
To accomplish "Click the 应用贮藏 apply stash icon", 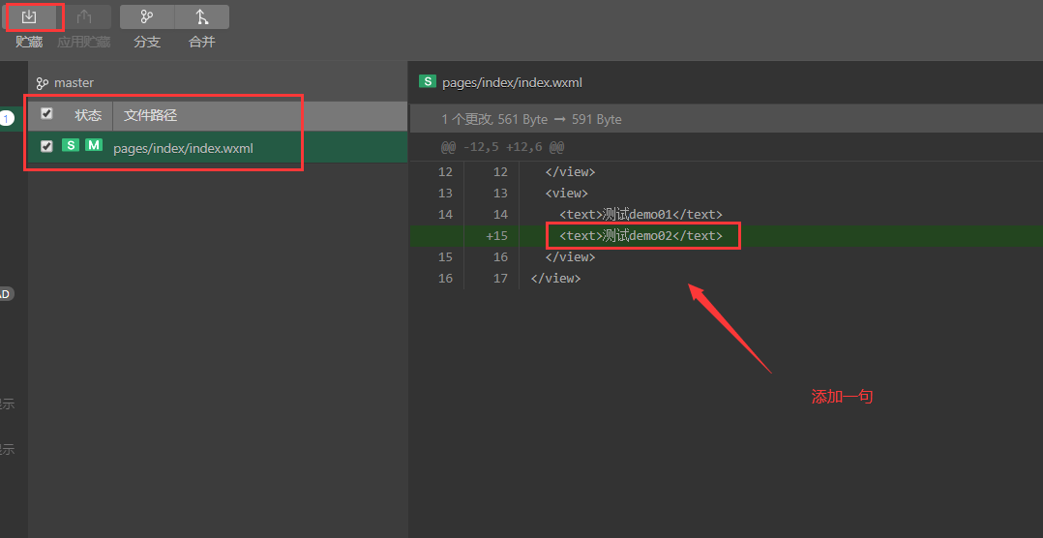I will pyautogui.click(x=84, y=17).
